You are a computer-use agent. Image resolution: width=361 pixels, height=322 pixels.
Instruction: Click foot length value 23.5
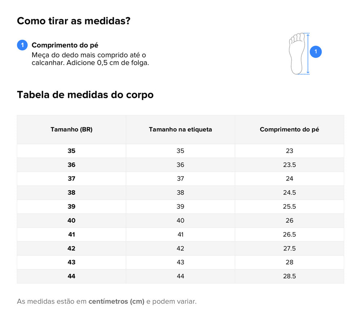[x=289, y=165]
